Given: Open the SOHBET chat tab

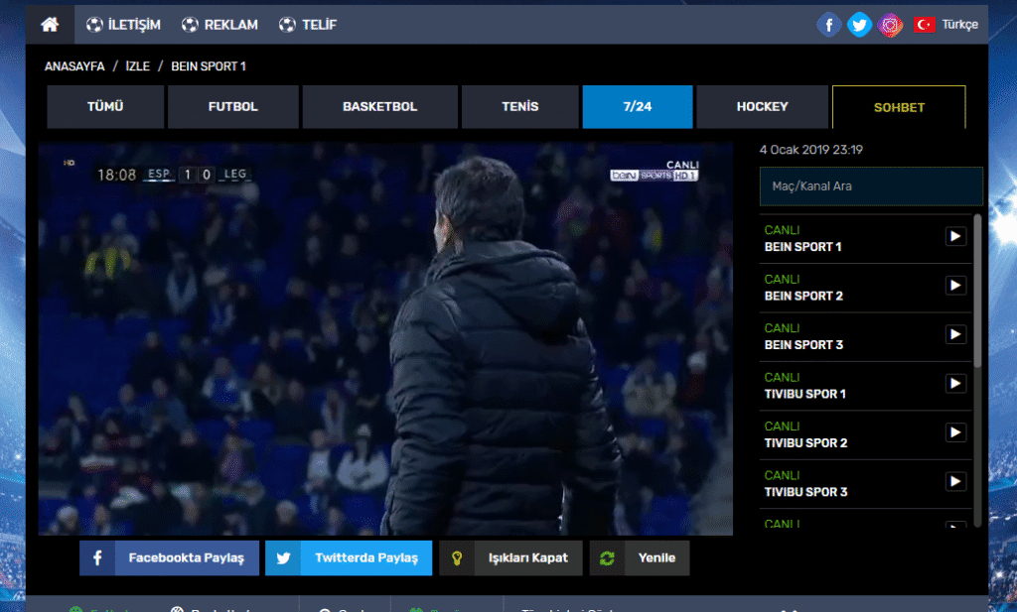Looking at the screenshot, I should pyautogui.click(x=899, y=107).
